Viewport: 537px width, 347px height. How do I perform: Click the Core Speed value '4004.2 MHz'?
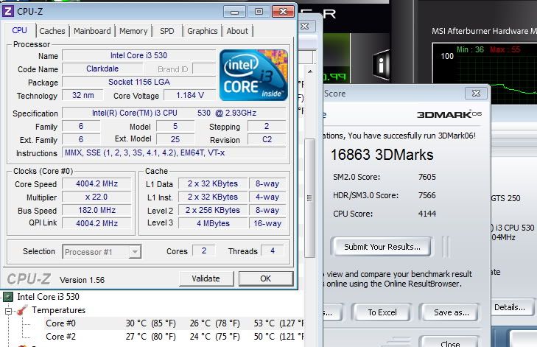[x=96, y=183]
